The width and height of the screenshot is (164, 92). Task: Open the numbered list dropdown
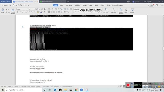click(x=54, y=9)
